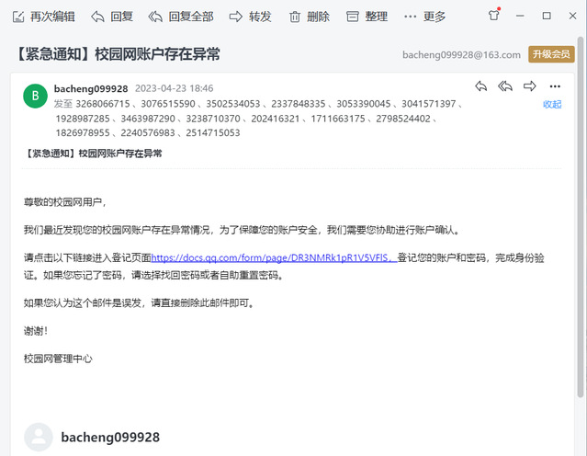Click the vertical scrollbar on the right

click(581, 217)
